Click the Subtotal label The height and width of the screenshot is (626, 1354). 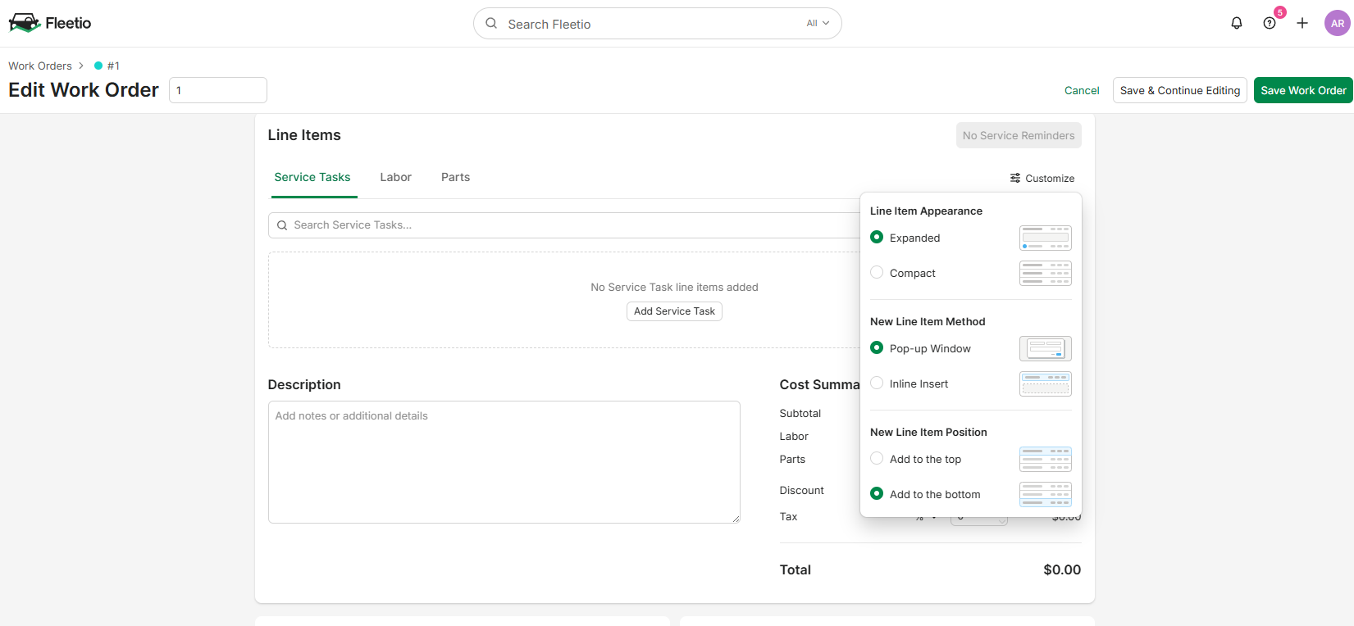click(800, 414)
